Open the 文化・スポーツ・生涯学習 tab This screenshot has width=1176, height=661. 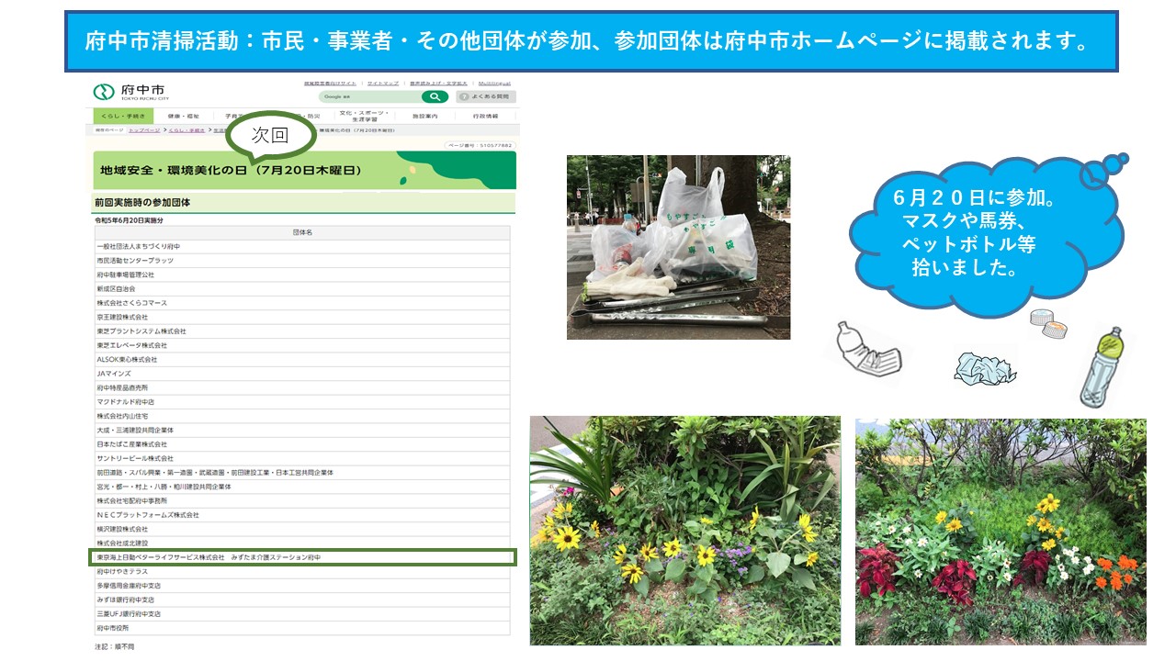pos(364,117)
